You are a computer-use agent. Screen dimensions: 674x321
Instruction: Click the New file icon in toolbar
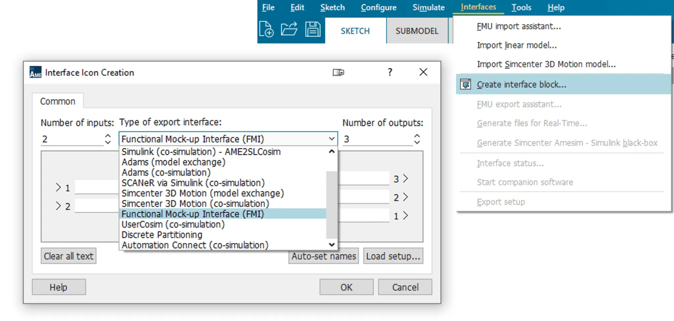point(266,29)
